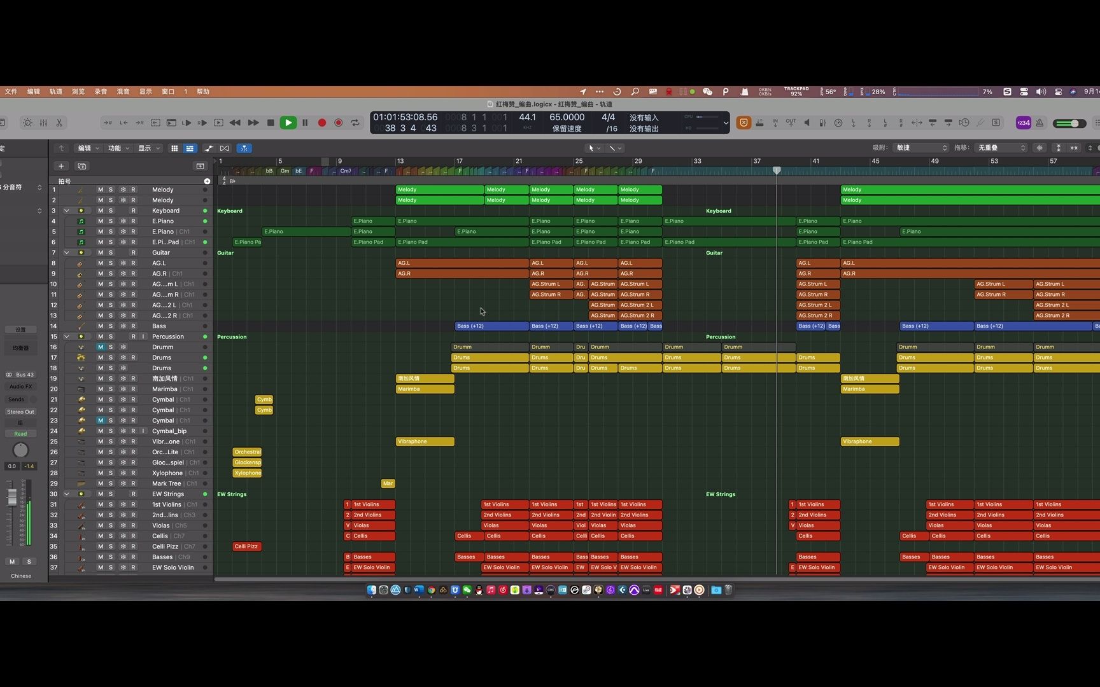The image size is (1100, 687).
Task: Adjust the inspector pan knob
Action: coord(21,450)
